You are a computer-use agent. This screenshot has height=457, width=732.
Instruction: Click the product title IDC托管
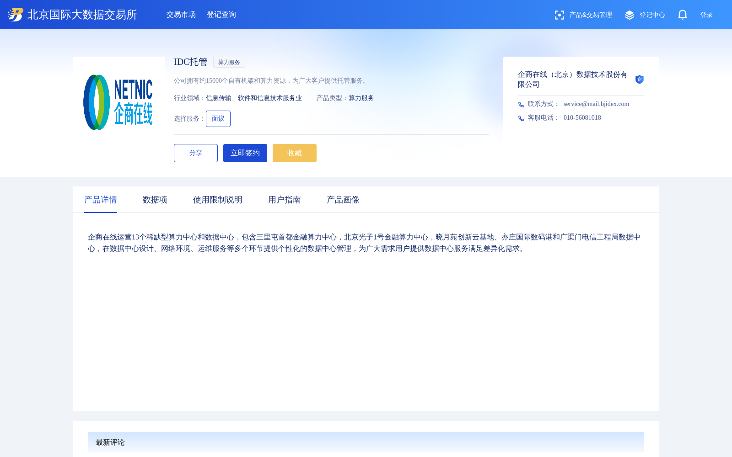(191, 62)
